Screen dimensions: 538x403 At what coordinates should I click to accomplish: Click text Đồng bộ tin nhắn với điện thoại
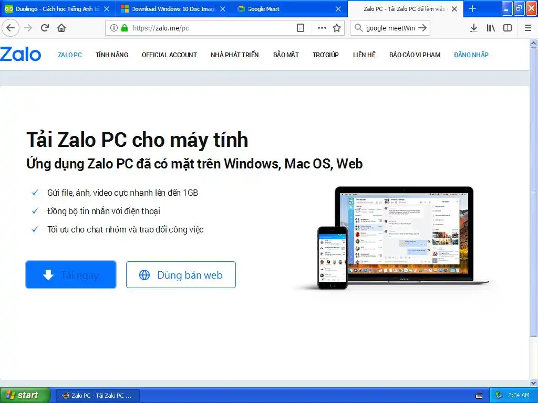tap(104, 211)
